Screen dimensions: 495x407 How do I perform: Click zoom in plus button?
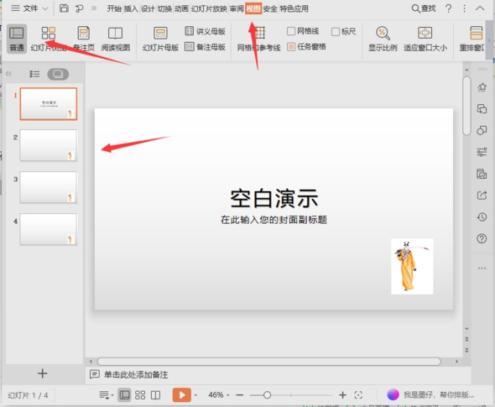[342, 395]
